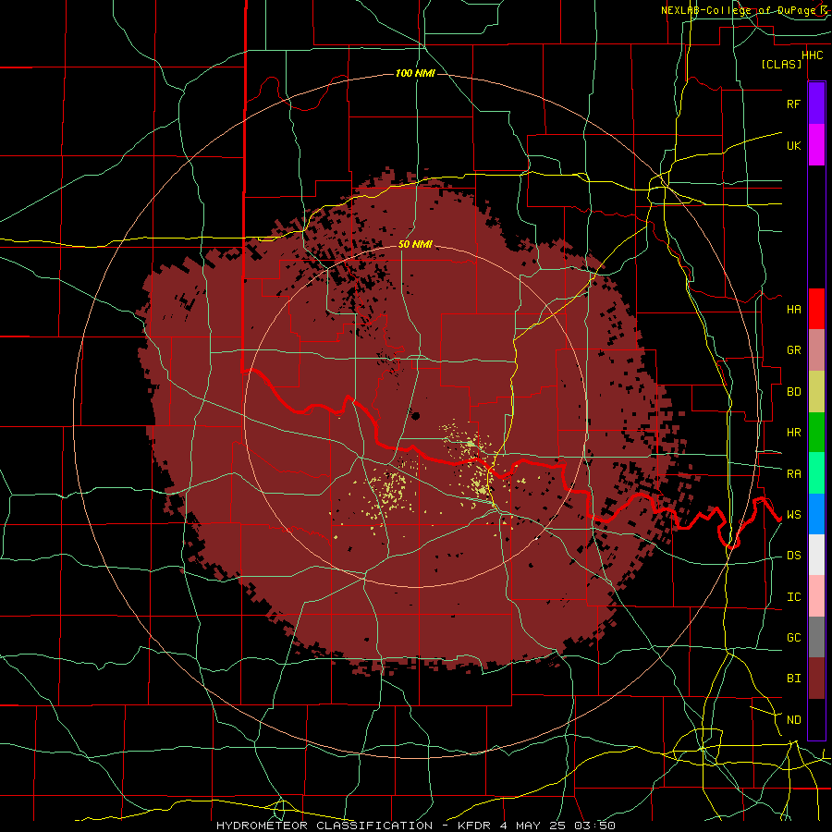Click the DS white legend swatch
The height and width of the screenshot is (832, 832).
[x=816, y=555]
